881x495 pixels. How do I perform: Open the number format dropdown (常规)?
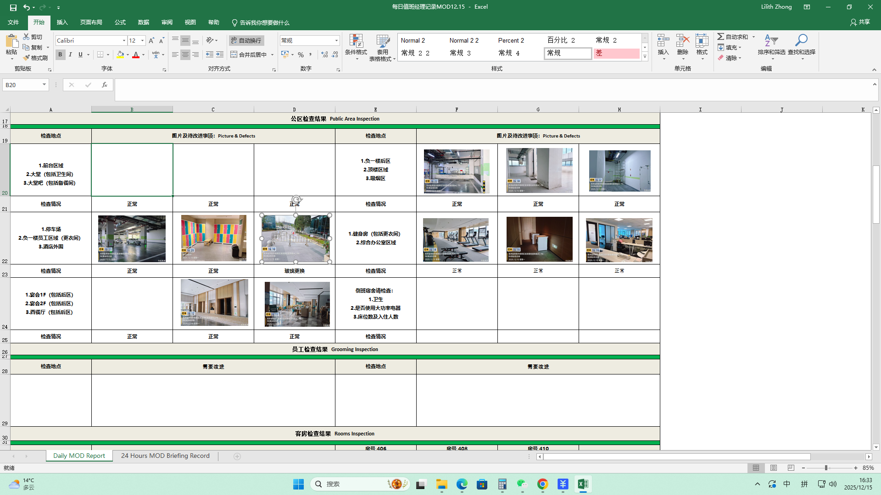coord(336,40)
